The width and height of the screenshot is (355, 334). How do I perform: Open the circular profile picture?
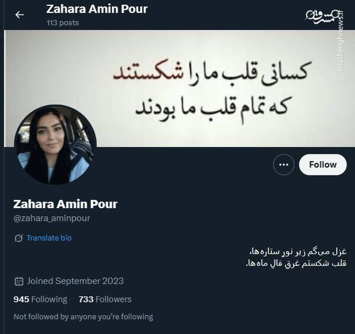tap(56, 144)
